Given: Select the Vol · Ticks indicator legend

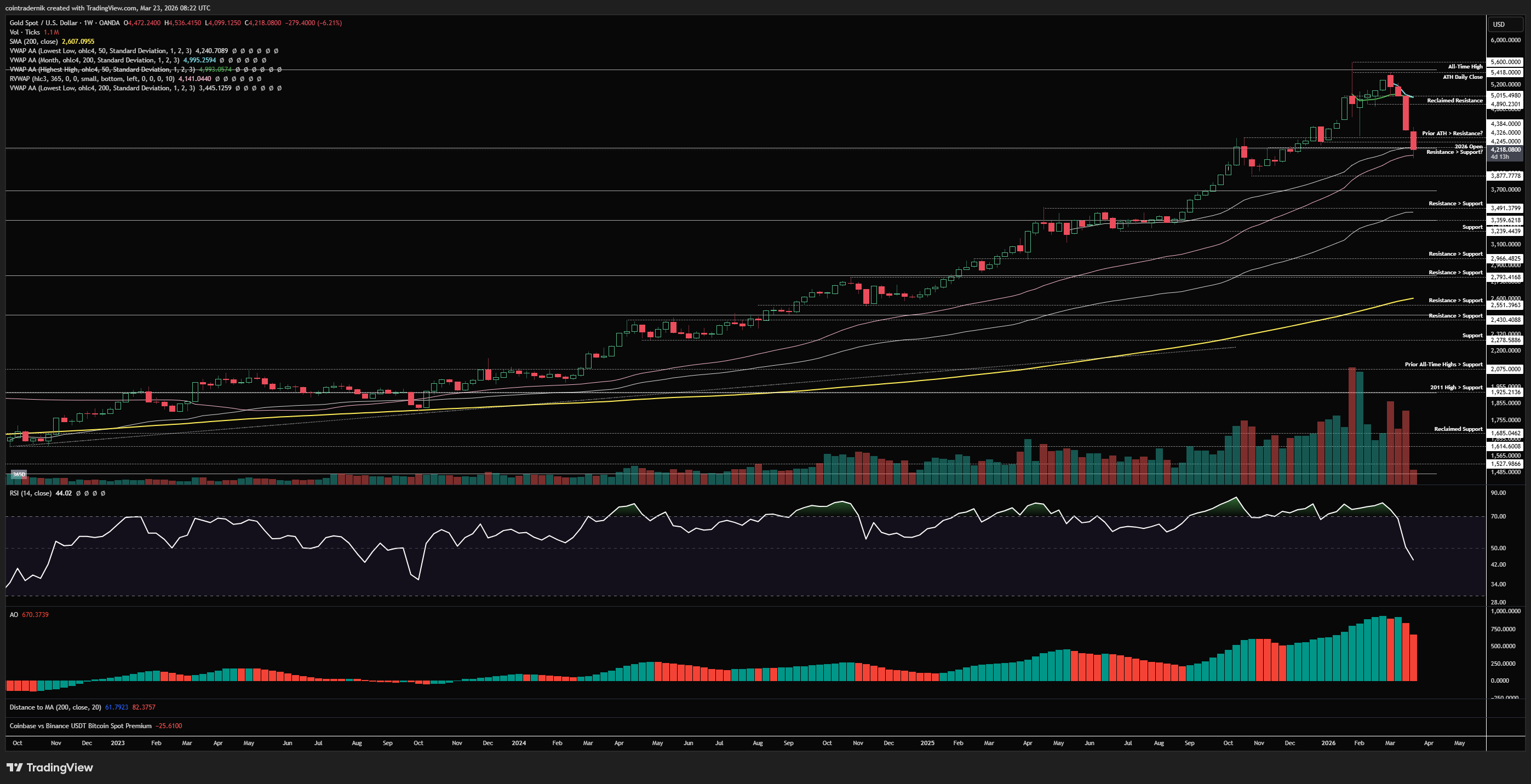Looking at the screenshot, I should pos(25,32).
